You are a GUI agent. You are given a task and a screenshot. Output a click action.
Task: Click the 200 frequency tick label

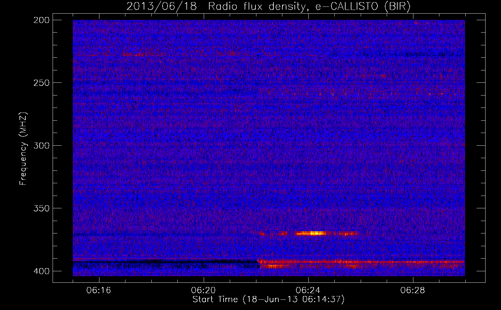click(41, 20)
